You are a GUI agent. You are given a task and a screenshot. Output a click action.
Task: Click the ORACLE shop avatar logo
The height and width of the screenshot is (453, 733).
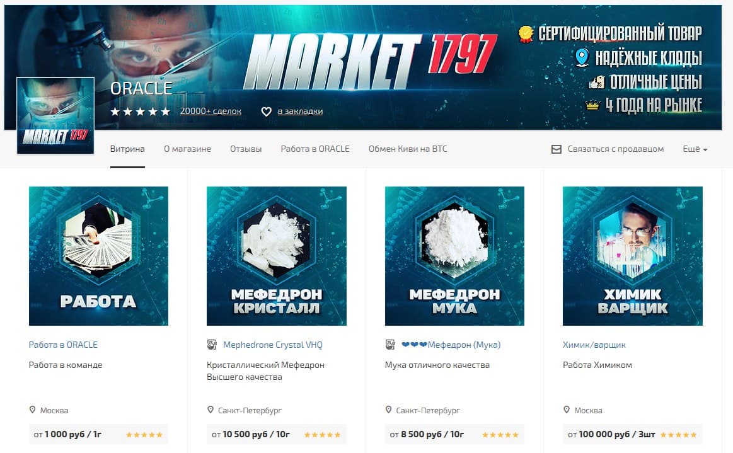click(55, 115)
